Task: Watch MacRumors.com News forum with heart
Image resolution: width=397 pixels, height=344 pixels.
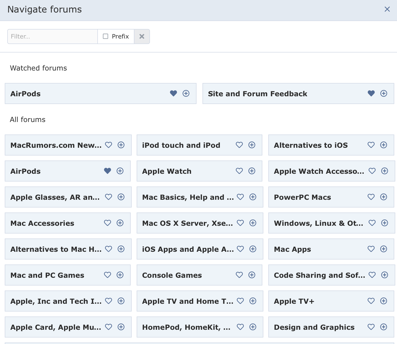Action: [109, 145]
